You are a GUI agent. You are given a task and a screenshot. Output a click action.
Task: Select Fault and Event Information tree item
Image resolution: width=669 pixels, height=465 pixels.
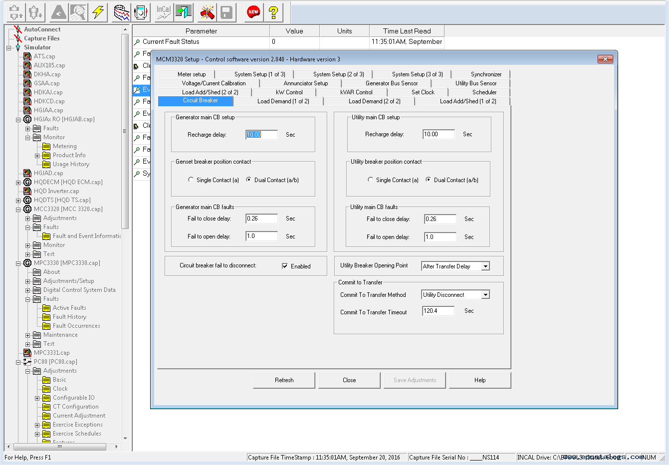coord(87,236)
